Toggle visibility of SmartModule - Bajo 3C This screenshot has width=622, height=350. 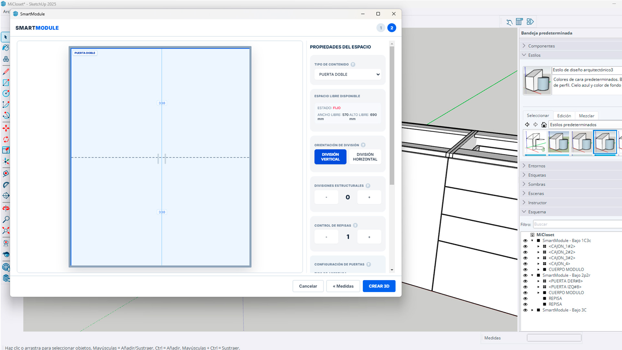click(x=525, y=310)
